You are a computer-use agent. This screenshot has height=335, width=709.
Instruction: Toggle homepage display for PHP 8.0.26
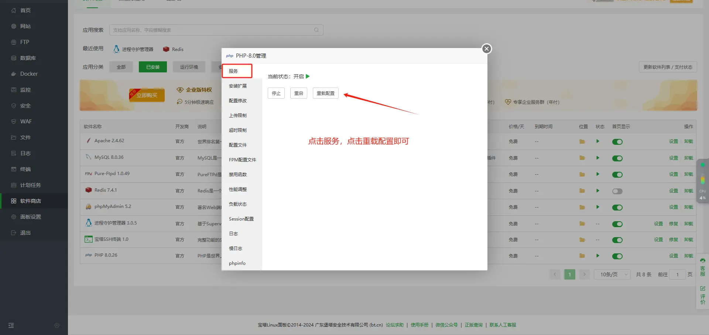pyautogui.click(x=617, y=256)
